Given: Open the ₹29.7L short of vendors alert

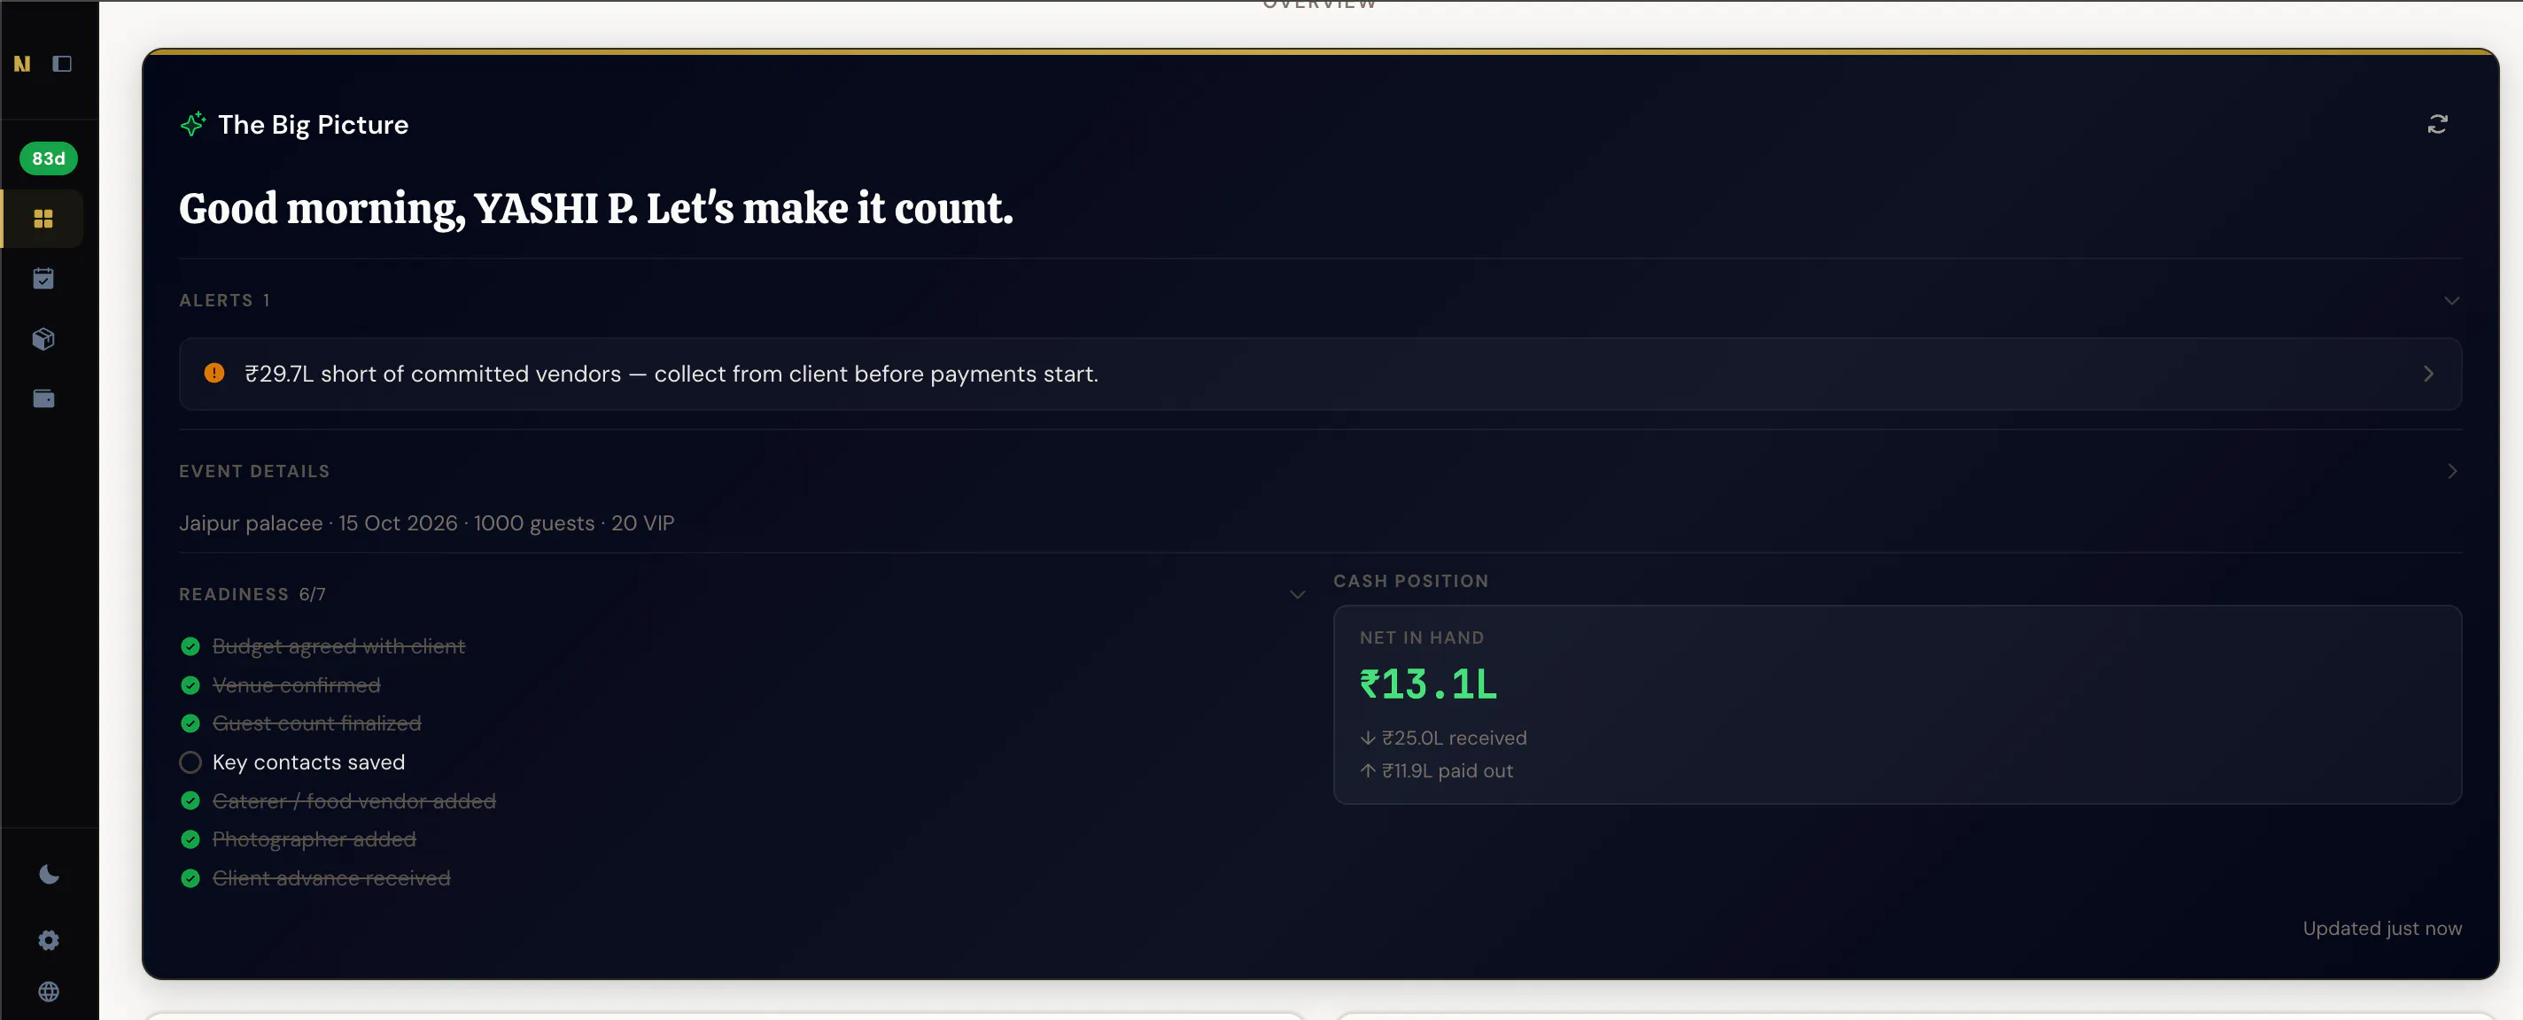Looking at the screenshot, I should point(1319,374).
